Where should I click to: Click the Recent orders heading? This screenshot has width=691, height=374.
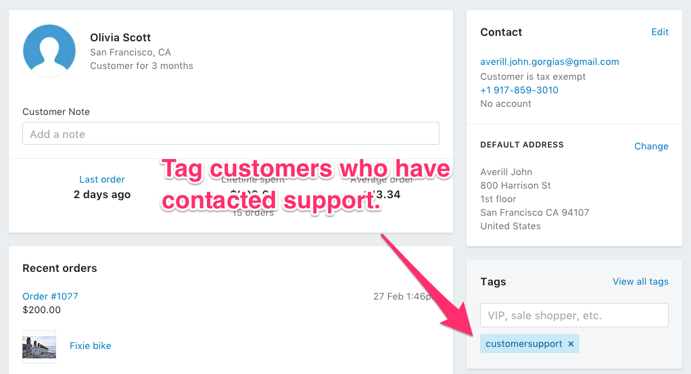coord(59,268)
